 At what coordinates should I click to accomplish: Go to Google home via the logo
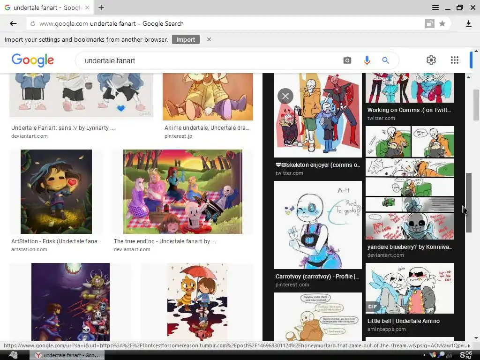point(33,60)
